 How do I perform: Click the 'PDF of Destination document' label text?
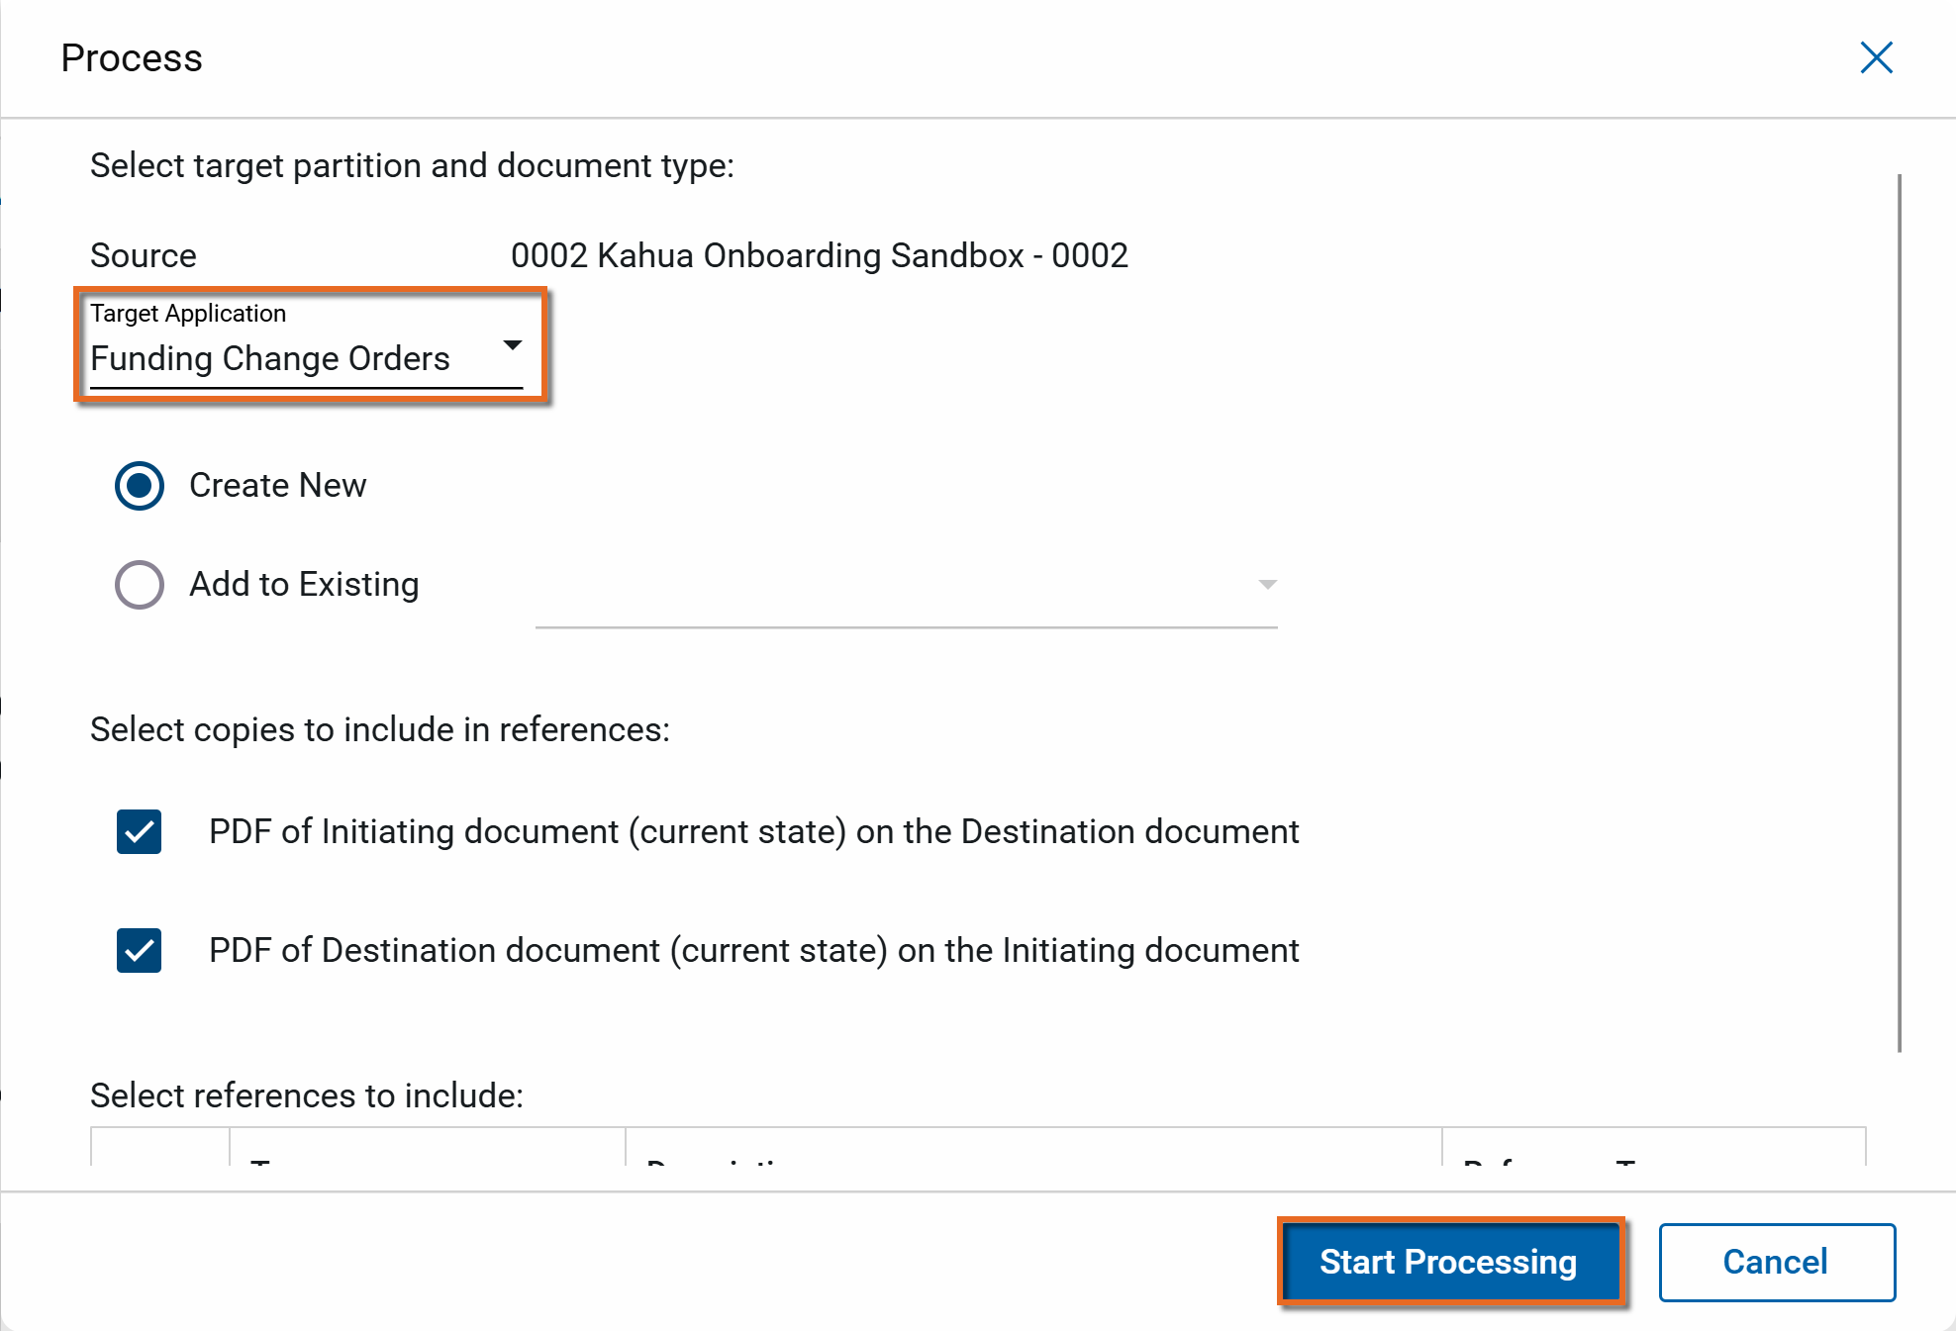752,951
